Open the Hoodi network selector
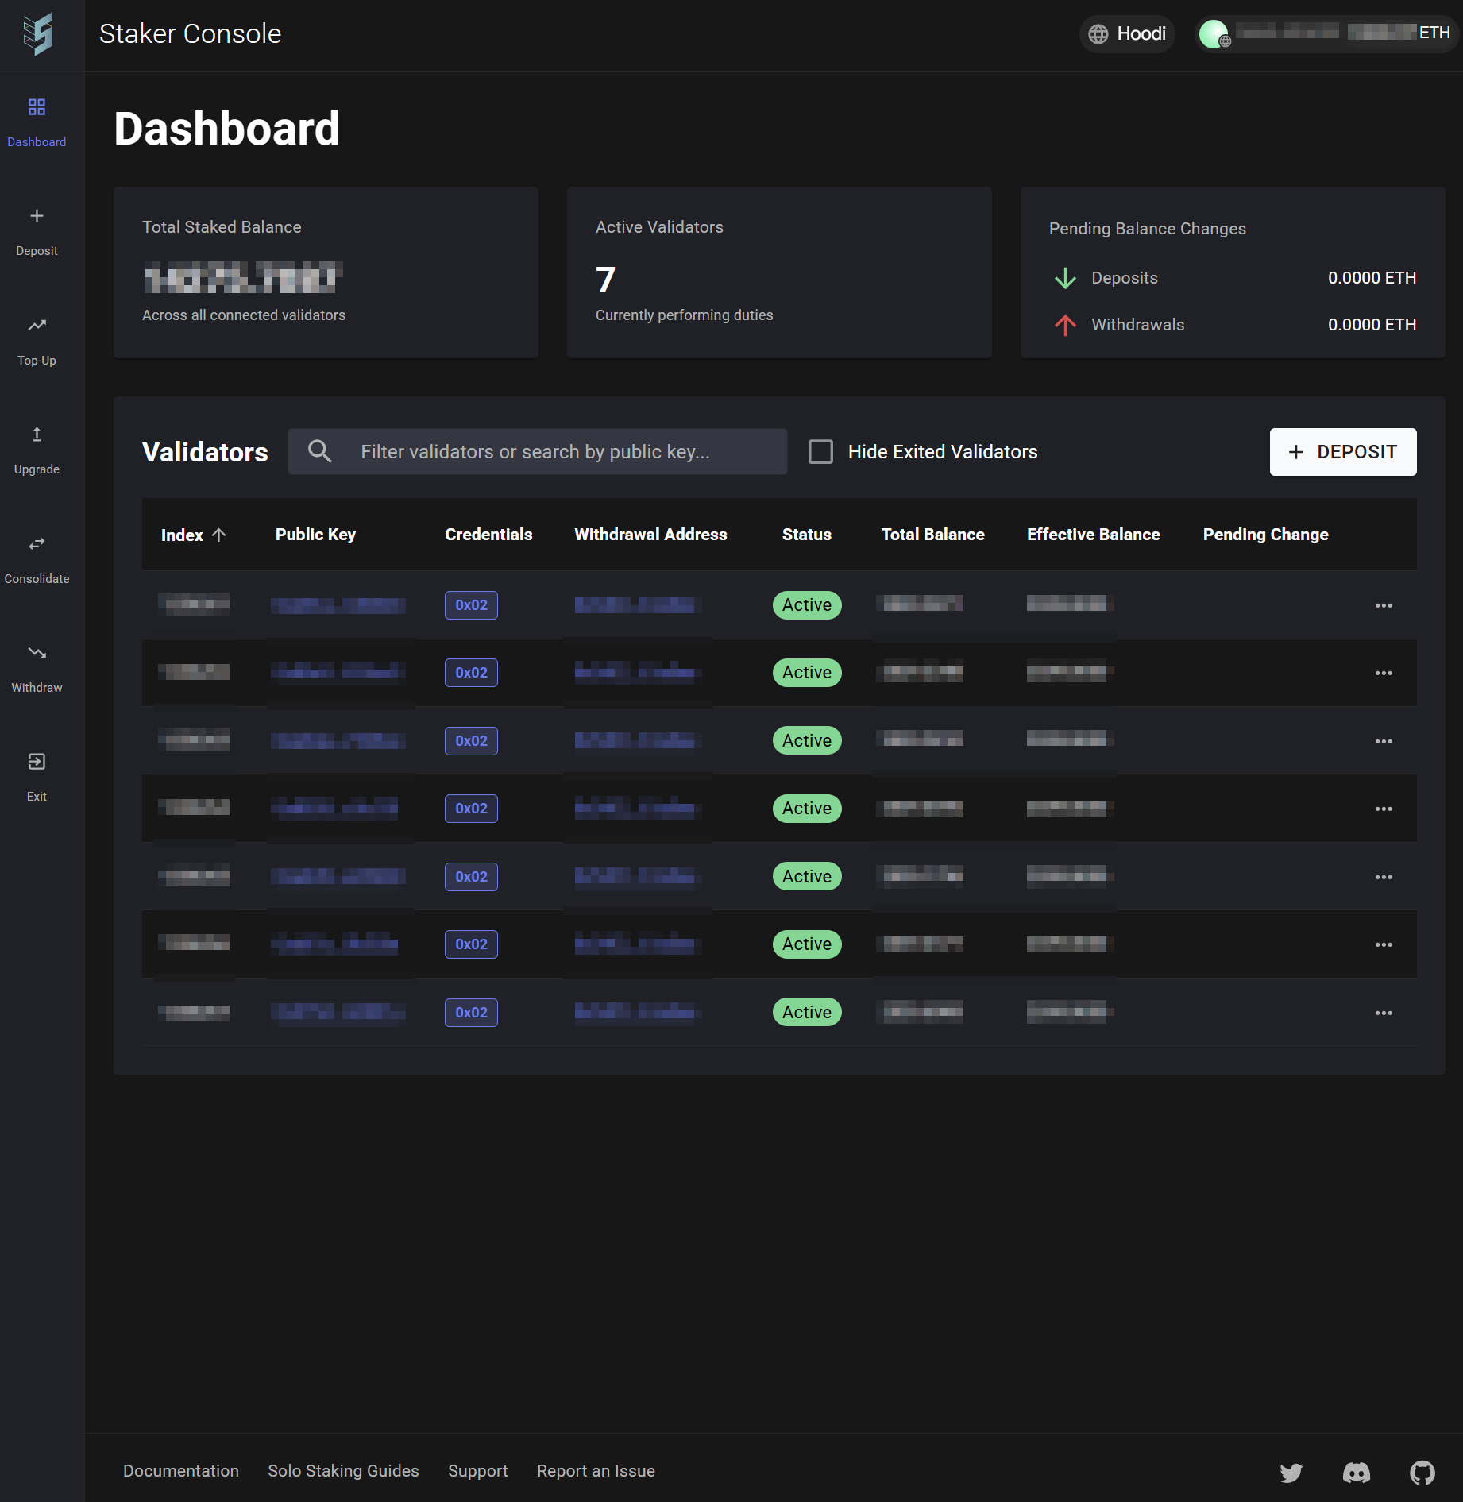Image resolution: width=1463 pixels, height=1502 pixels. click(x=1126, y=34)
